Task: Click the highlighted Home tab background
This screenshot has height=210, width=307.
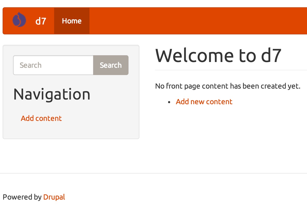Action: [72, 29]
